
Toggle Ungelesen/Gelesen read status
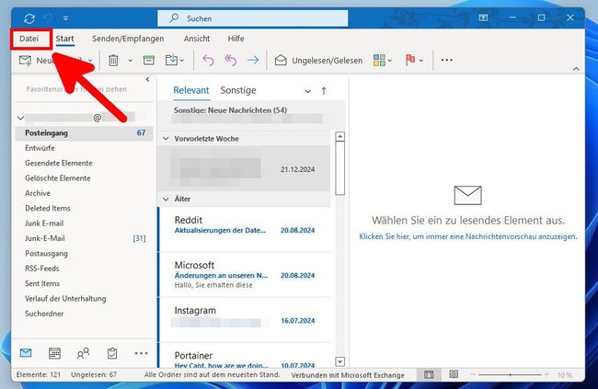(x=318, y=61)
